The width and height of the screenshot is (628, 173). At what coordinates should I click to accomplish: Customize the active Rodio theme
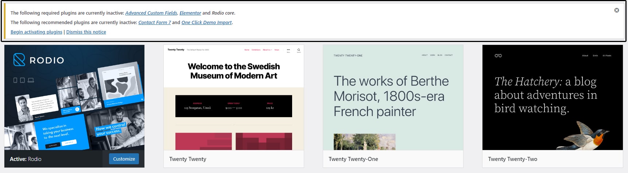pyautogui.click(x=124, y=159)
